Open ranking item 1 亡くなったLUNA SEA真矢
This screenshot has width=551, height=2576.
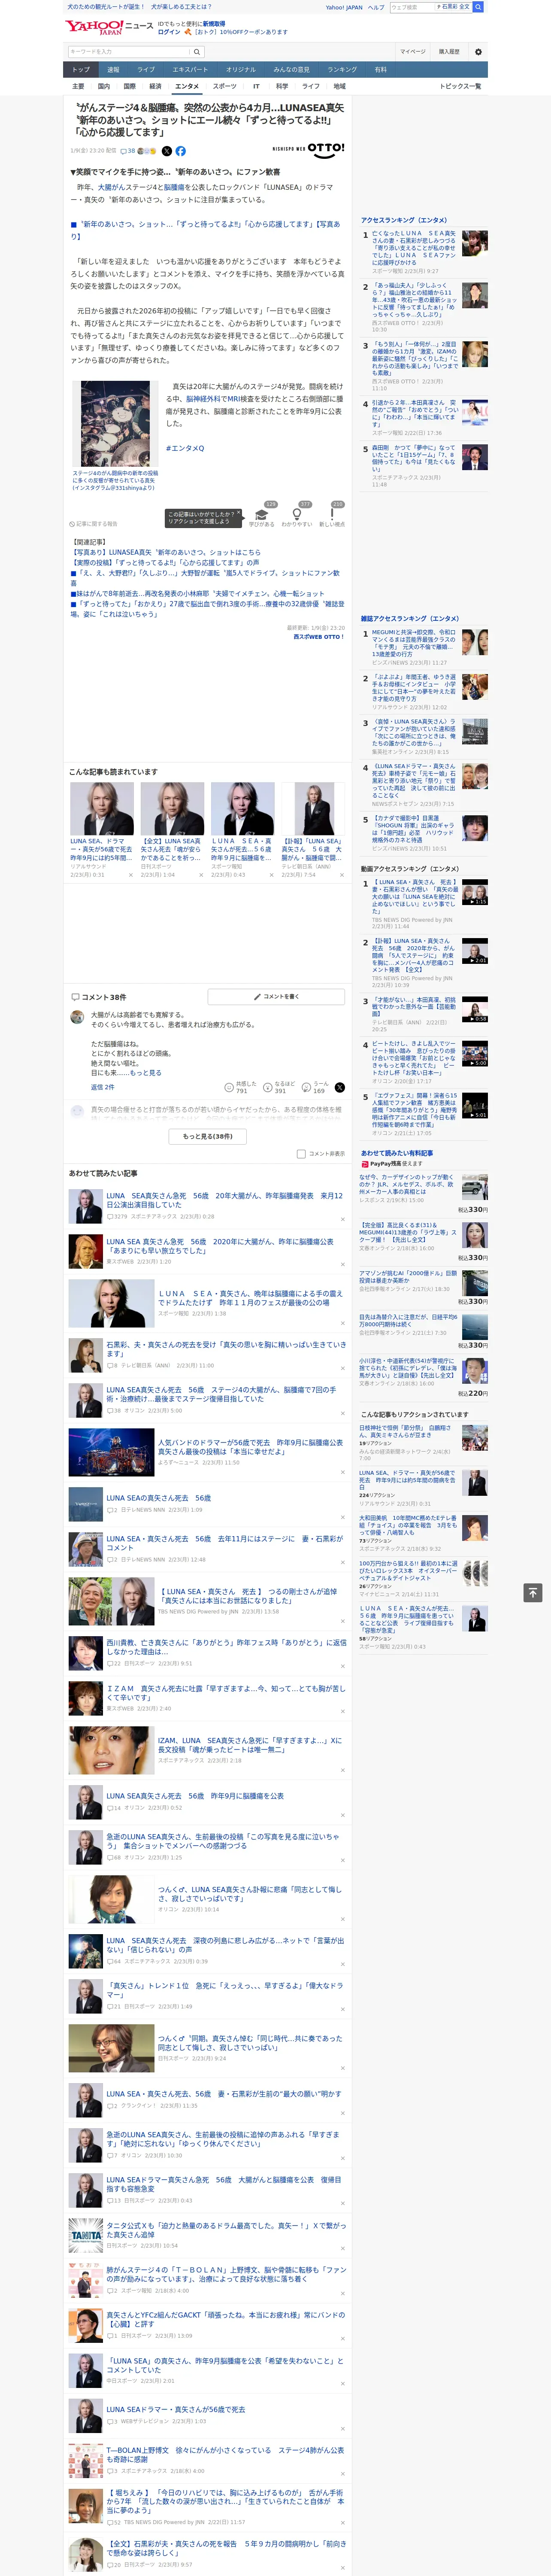tap(414, 249)
